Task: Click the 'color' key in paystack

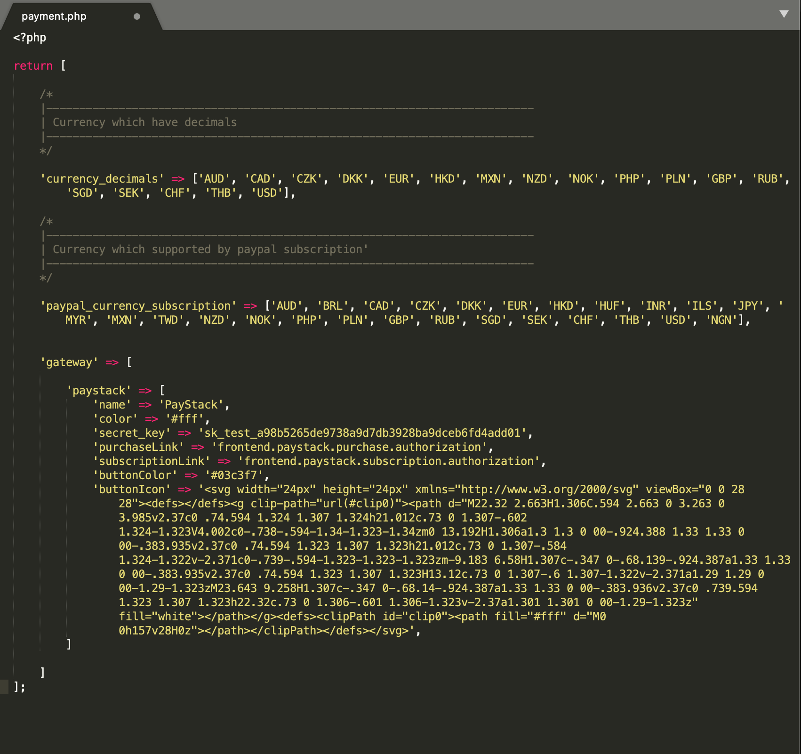Action: click(x=115, y=419)
